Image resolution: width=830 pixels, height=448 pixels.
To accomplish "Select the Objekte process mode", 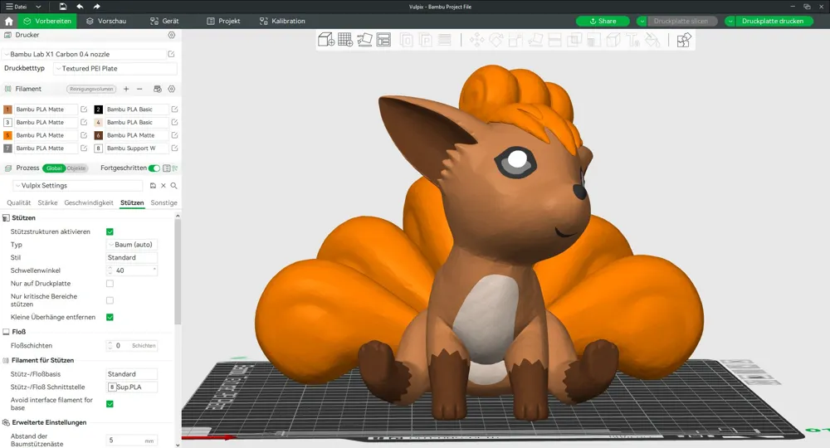I will tap(76, 168).
